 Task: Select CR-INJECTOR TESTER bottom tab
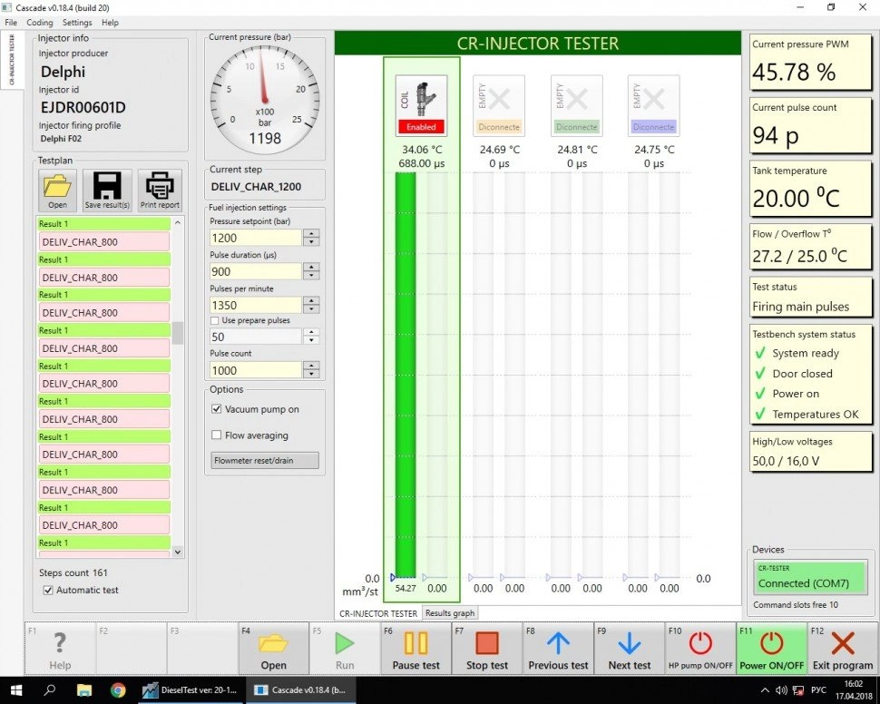pos(377,613)
